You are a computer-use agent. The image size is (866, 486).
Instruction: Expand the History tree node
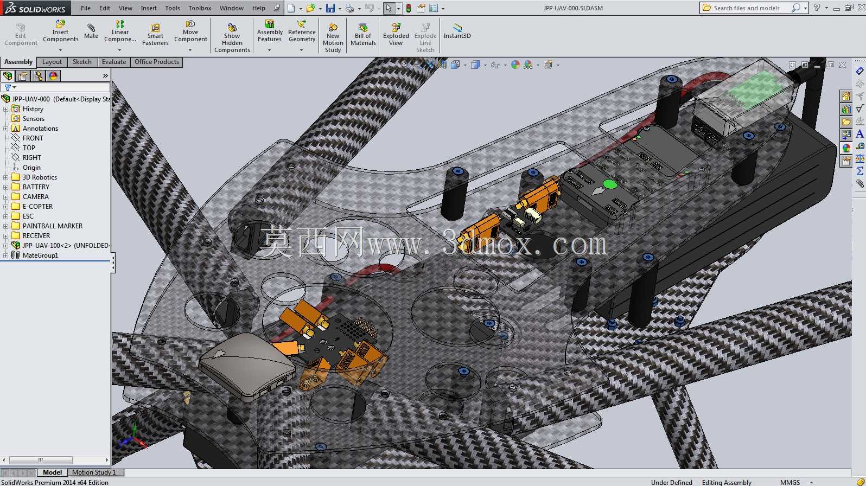coord(5,109)
